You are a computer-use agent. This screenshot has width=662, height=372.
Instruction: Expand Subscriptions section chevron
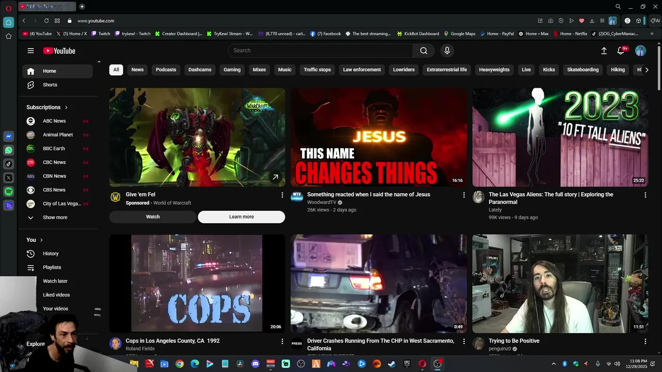[66, 107]
